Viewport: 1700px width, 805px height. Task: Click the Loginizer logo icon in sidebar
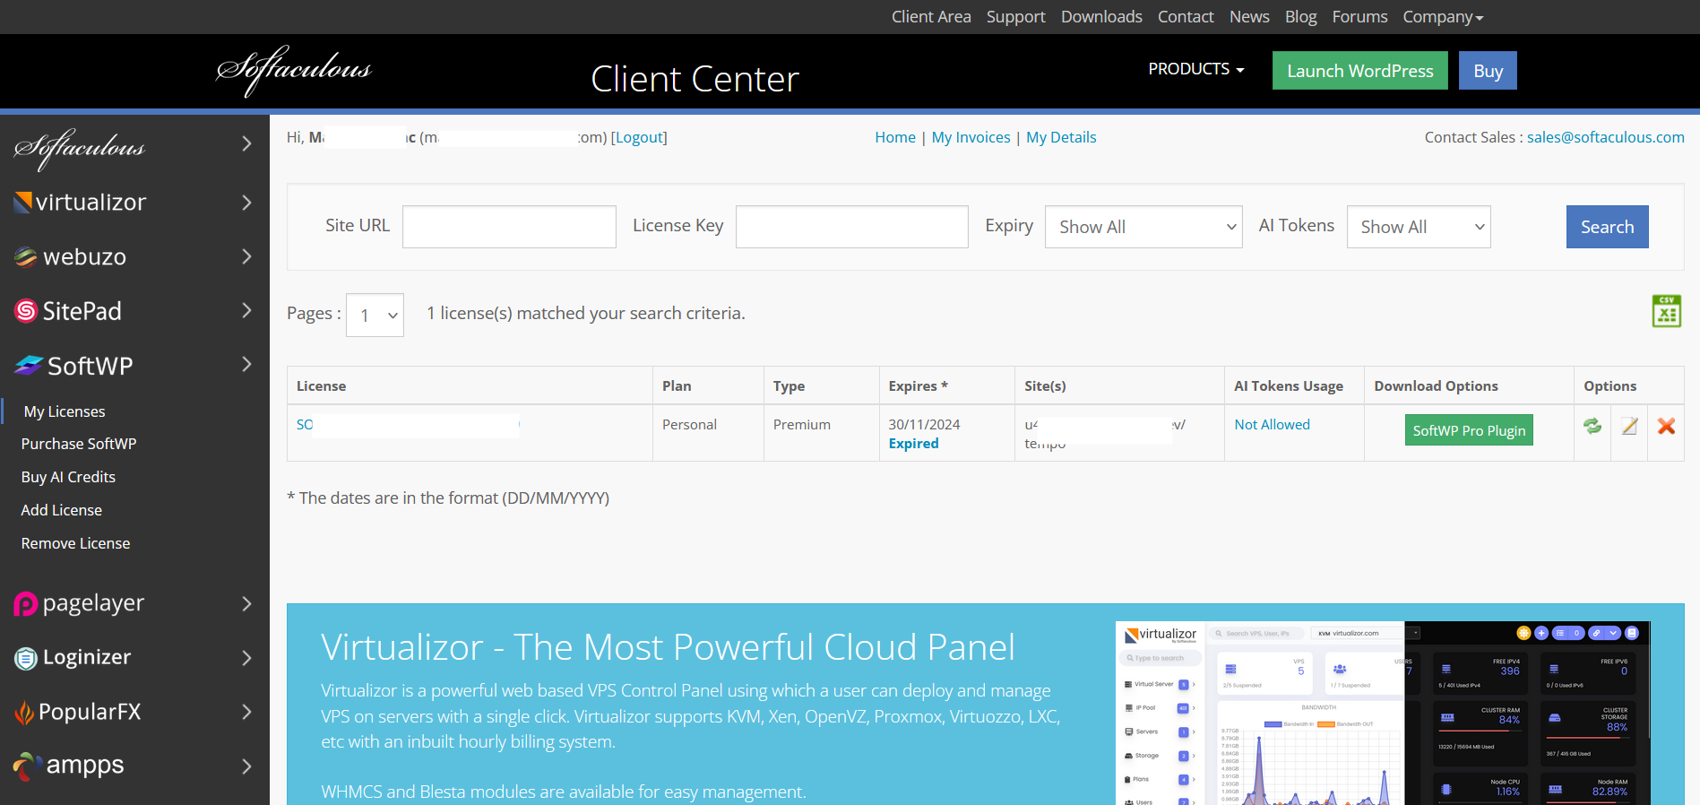(x=26, y=659)
